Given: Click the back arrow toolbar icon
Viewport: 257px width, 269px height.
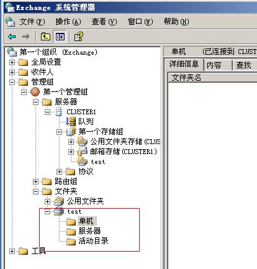Looking at the screenshot, I should coord(12,37).
